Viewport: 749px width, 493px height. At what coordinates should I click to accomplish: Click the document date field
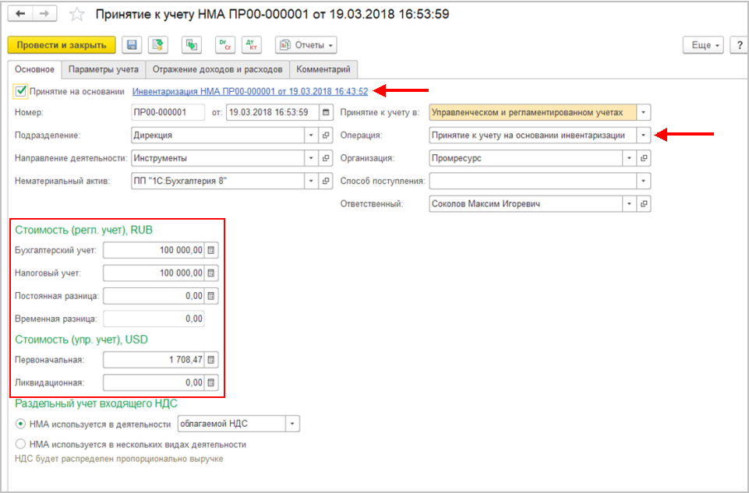[273, 113]
